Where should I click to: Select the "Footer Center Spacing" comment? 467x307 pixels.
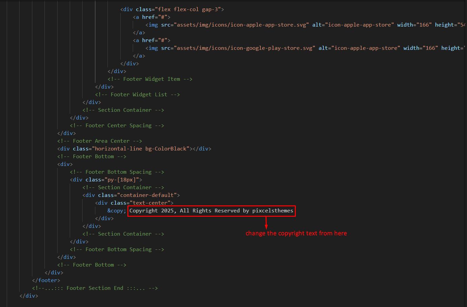pos(117,125)
